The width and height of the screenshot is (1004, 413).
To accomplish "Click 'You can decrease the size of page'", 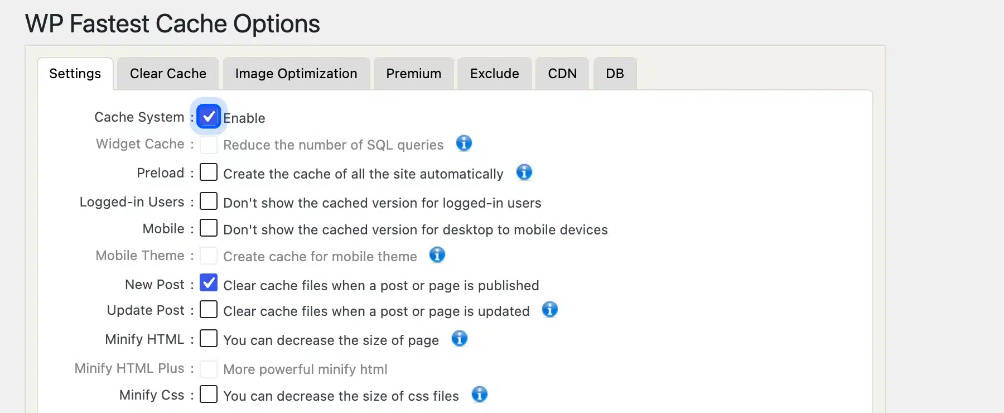I will click(331, 340).
